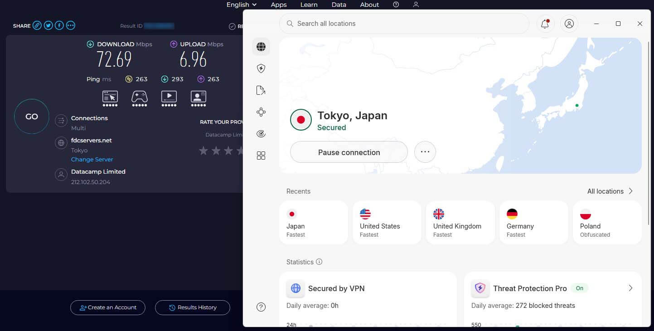Viewport: 654px width, 331px height.
Task: Click the Speedtest user account icon in header
Action: click(416, 5)
